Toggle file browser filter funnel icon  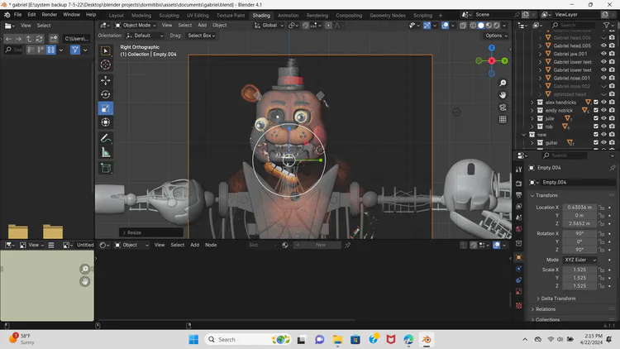(75, 50)
